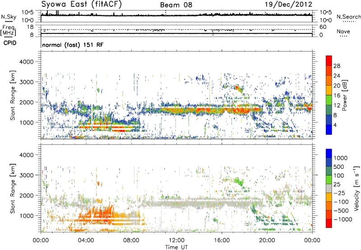Viewport: 361px width, 250px height.
Task: Click the "Freq. [MHz]" axis label
Action: tap(8, 31)
